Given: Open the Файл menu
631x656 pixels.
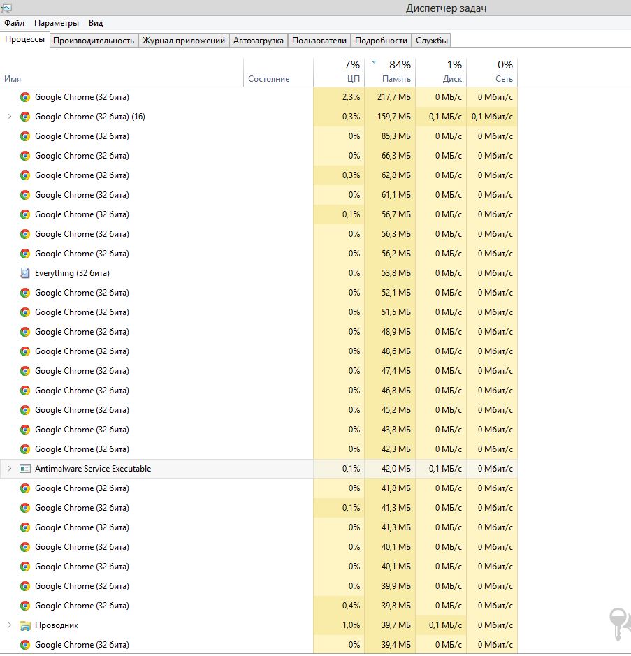Looking at the screenshot, I should (x=14, y=23).
